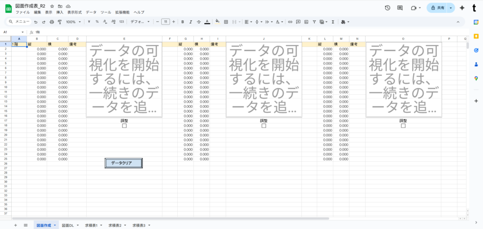Image resolution: width=483 pixels, height=229 pixels.
Task: Tick the 調整 checkbox in column J
Action: pos(264,126)
